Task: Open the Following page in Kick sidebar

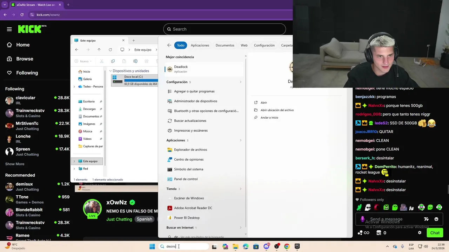Action: (22, 73)
